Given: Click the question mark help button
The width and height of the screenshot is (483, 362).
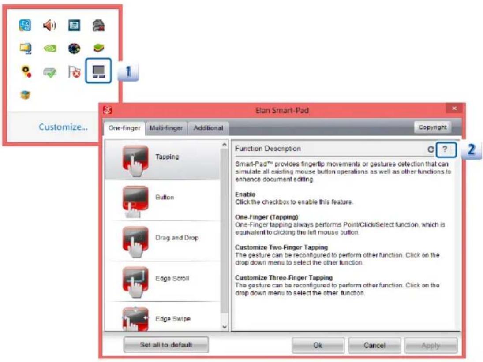Looking at the screenshot, I should tap(445, 149).
